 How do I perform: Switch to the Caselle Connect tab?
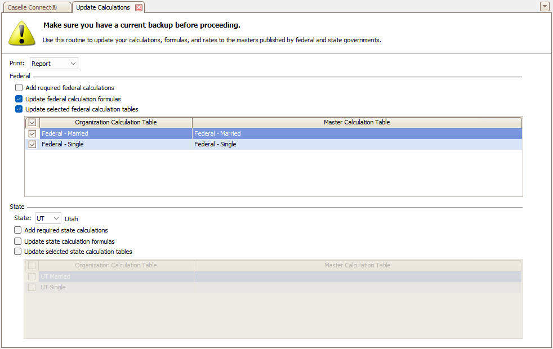pos(36,7)
